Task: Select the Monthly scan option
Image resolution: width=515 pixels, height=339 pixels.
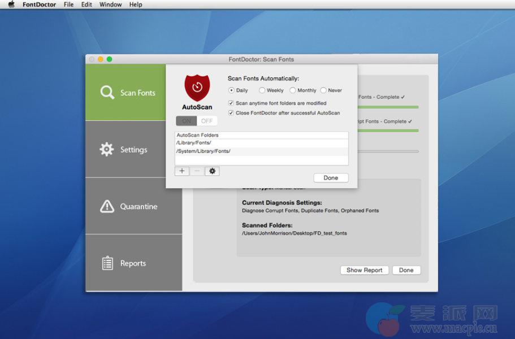Action: coord(293,90)
